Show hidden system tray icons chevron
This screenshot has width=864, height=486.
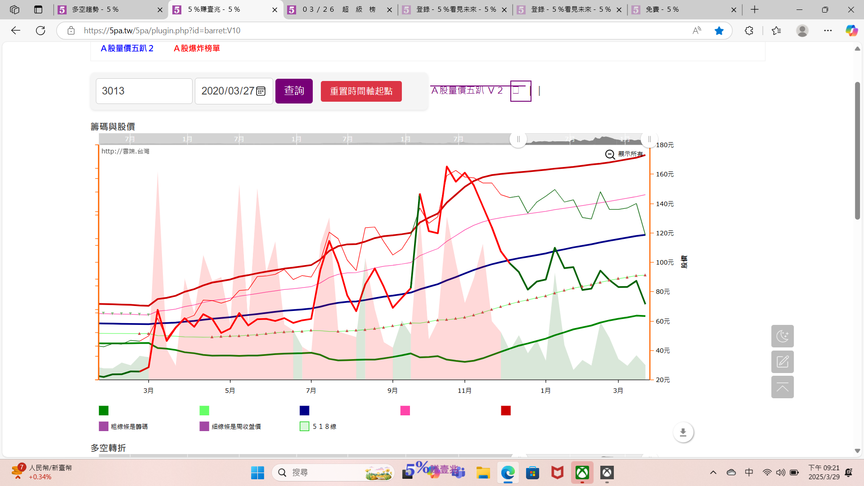713,472
